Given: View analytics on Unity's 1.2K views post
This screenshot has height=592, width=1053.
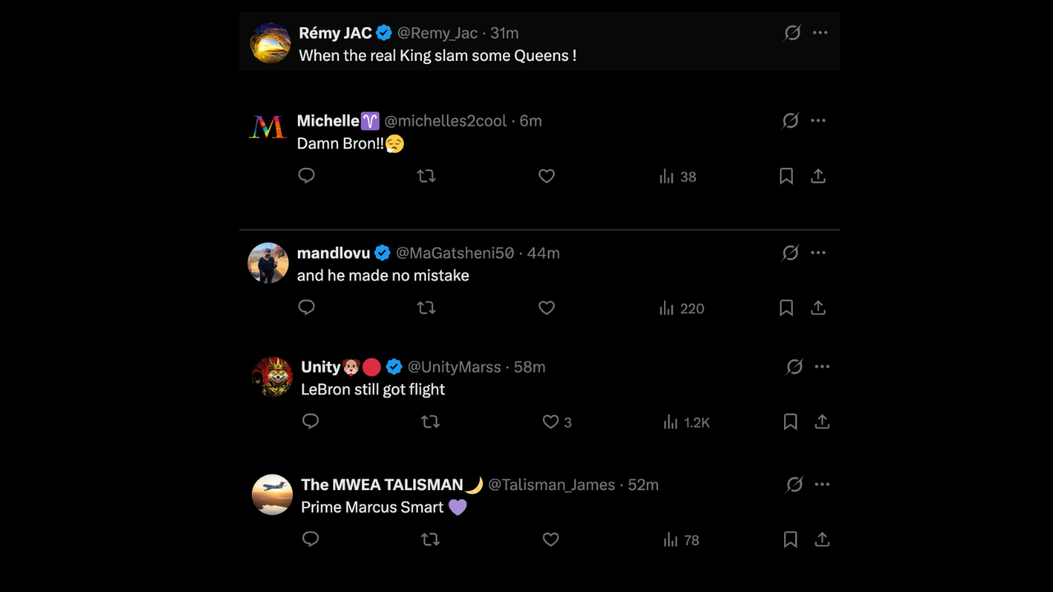Looking at the screenshot, I should point(686,422).
